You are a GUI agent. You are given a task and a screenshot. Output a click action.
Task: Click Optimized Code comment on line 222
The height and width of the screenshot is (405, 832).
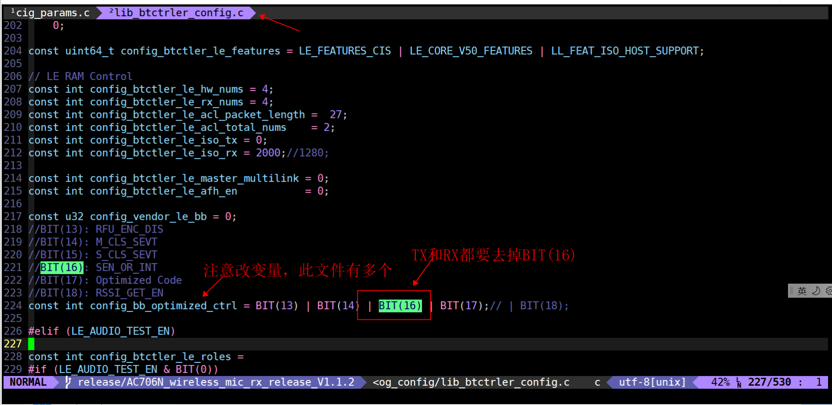(x=139, y=281)
